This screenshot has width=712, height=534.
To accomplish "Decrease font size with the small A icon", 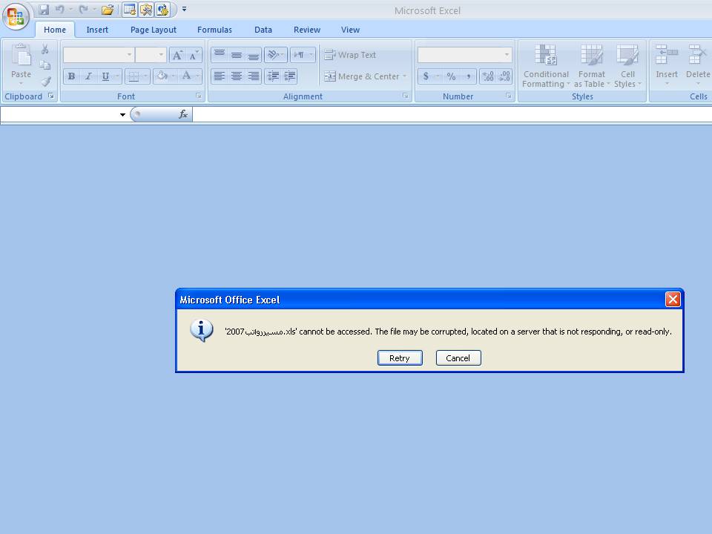I will (x=194, y=55).
